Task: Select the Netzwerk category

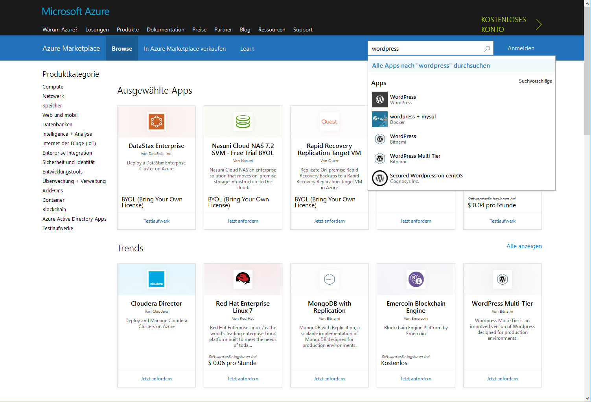Action: 53,96
